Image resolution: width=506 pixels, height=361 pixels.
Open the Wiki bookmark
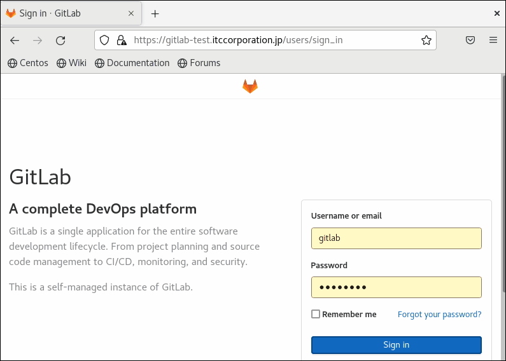pos(71,63)
